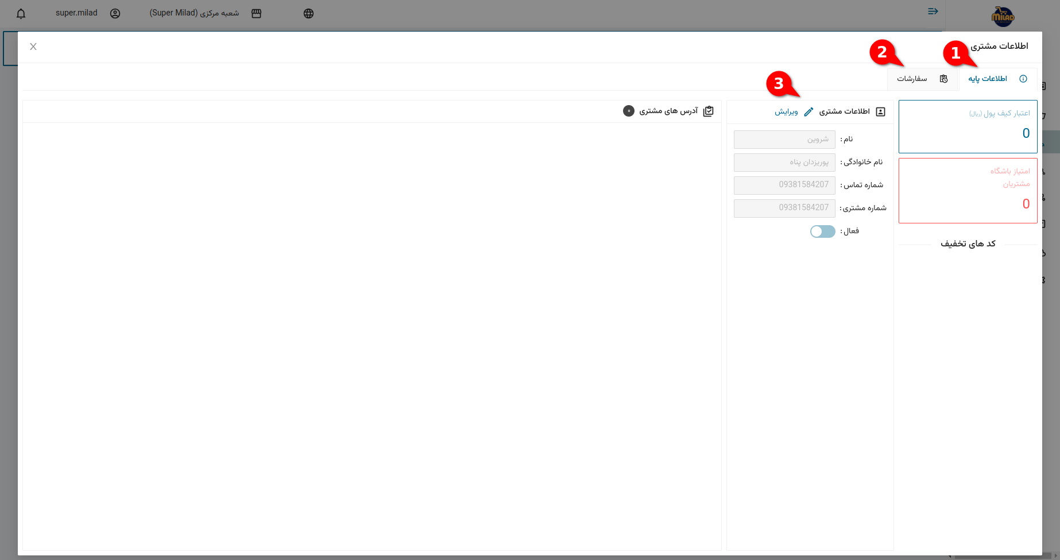The width and height of the screenshot is (1060, 560).
Task: Click the نام first name field
Action: point(784,140)
